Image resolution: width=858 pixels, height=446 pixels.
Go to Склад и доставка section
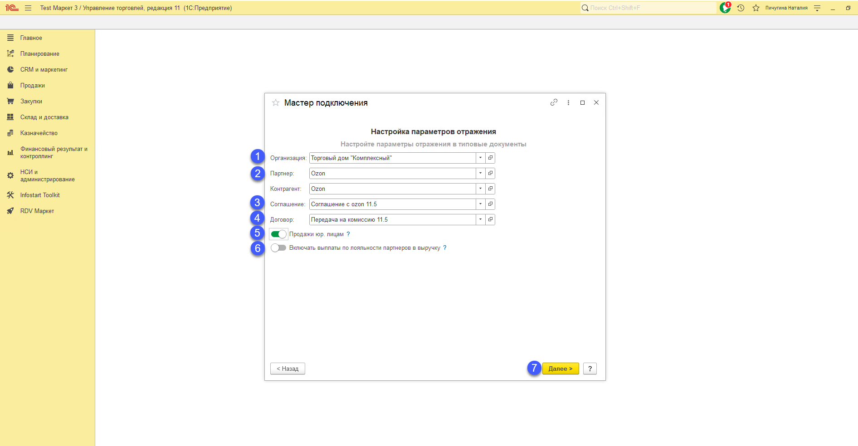coord(44,117)
